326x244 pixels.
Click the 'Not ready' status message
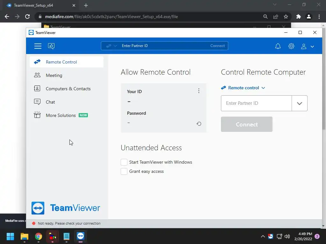pyautogui.click(x=69, y=223)
